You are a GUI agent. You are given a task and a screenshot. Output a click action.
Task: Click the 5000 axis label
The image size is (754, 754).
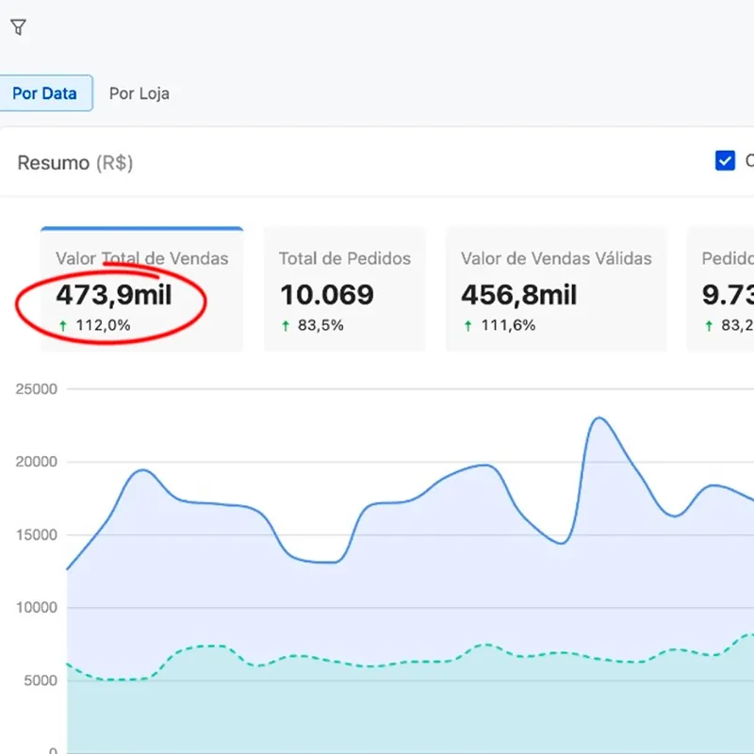pos(41,680)
